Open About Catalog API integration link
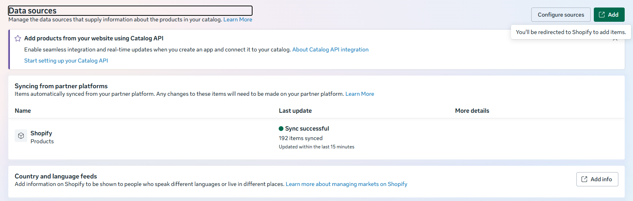 coord(330,49)
